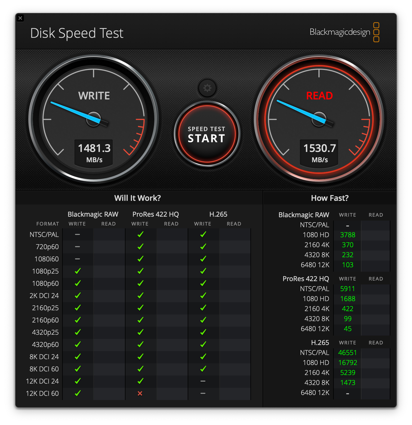Click the 99 value for ProRes 4320 8K
Screen dimensions: 412x425
click(348, 319)
